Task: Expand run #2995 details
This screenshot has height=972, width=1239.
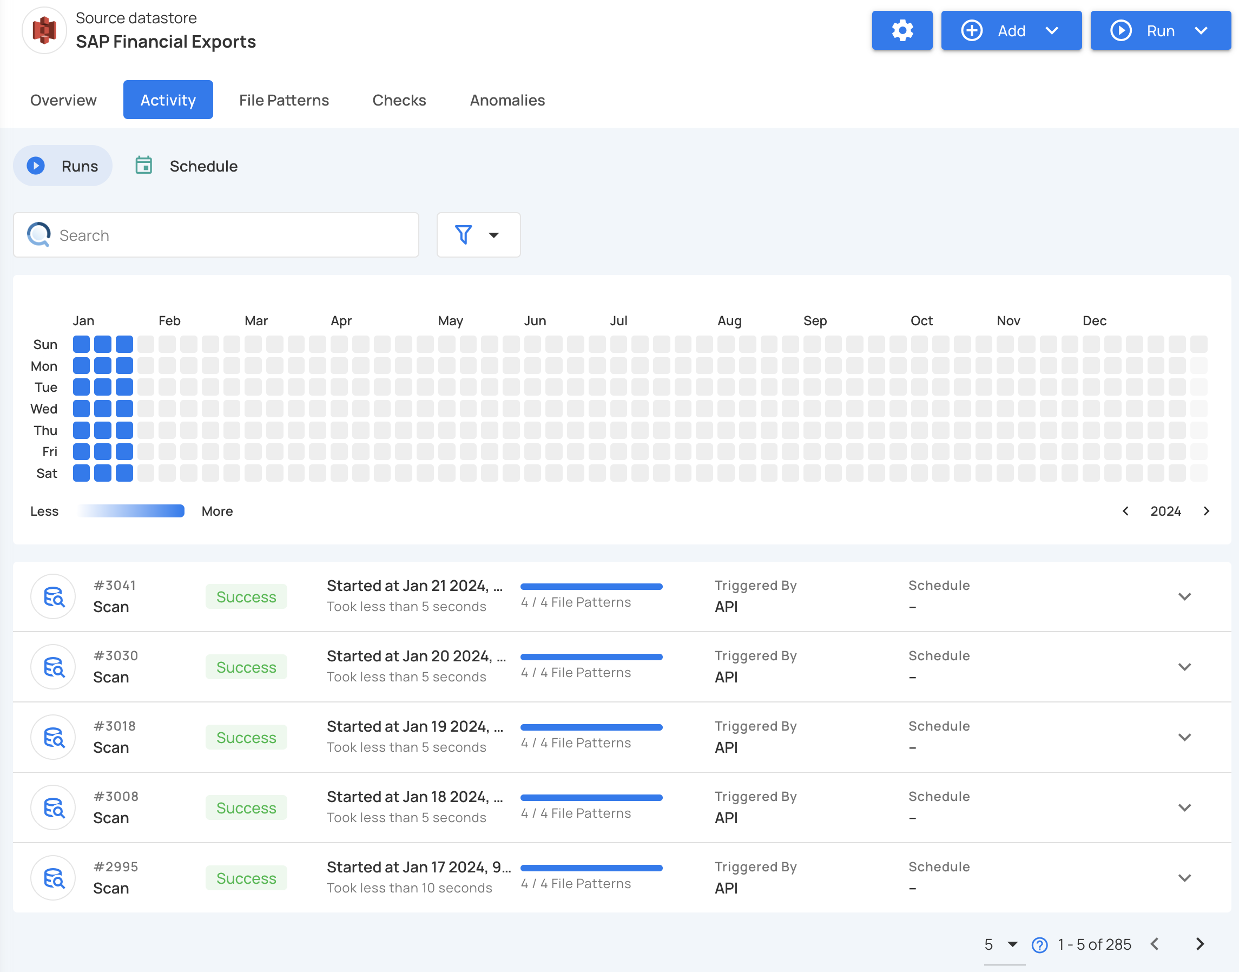Action: coord(1184,877)
